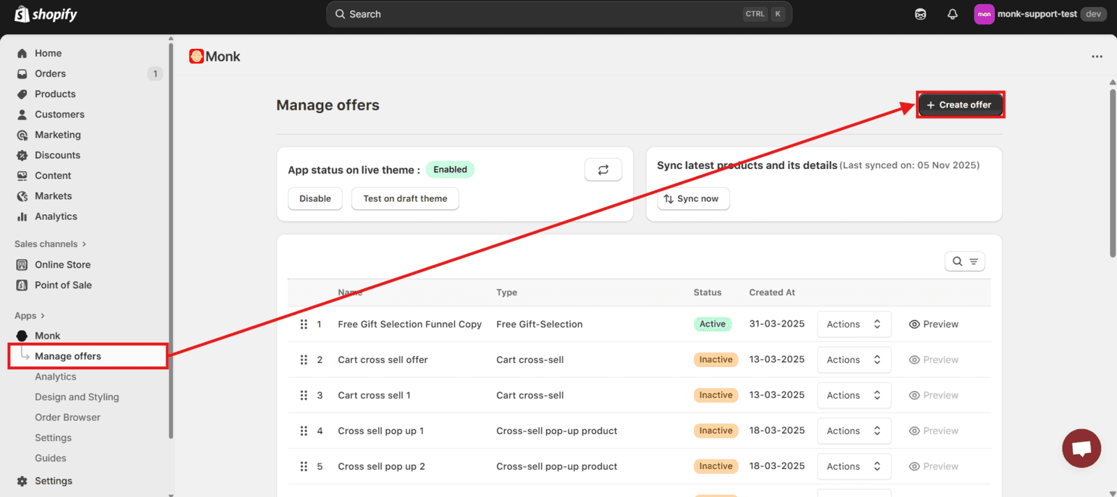Open the top-level Analytics sidebar item
Image resolution: width=1117 pixels, height=497 pixels.
(56, 216)
